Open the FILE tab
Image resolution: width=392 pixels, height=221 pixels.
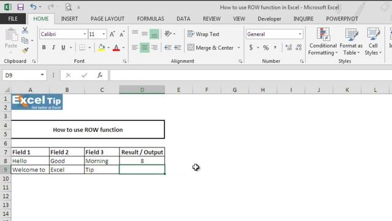click(x=13, y=19)
